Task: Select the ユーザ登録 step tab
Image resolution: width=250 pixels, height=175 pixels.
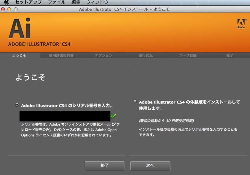Action: [188, 55]
